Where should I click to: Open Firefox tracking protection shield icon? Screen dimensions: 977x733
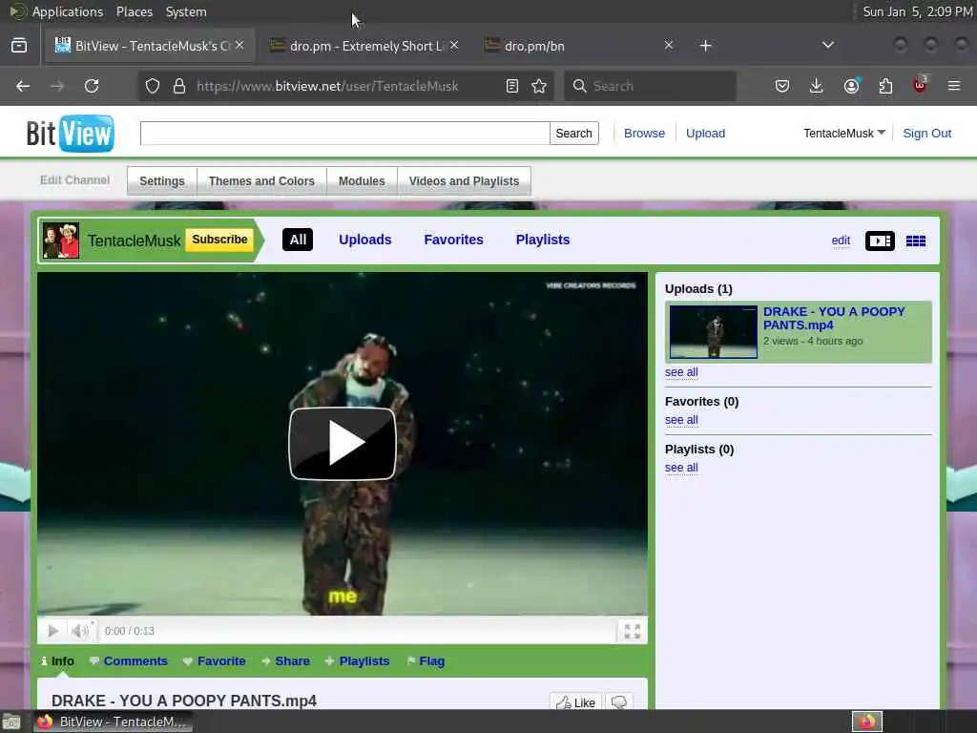[153, 86]
